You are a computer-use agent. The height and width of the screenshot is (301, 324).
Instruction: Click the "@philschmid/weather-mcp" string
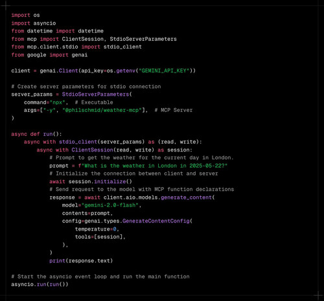[102, 110]
